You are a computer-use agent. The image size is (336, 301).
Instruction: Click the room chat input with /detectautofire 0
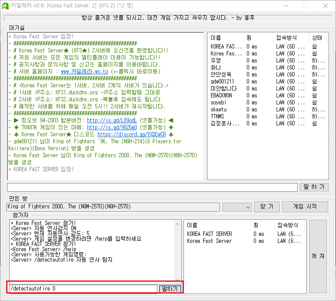83,289
